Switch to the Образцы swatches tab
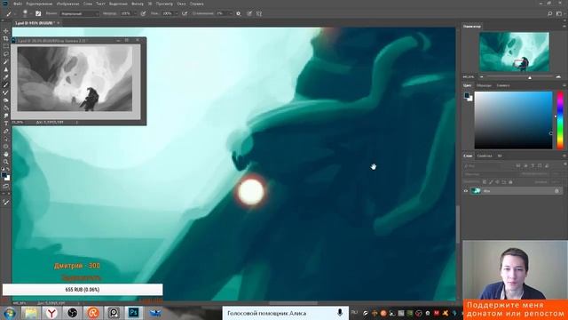Screen dimensions: 568x320 click(x=484, y=85)
